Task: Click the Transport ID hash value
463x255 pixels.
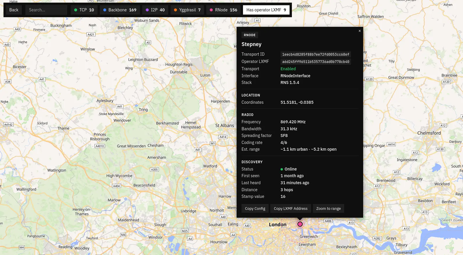Action: [x=315, y=54]
